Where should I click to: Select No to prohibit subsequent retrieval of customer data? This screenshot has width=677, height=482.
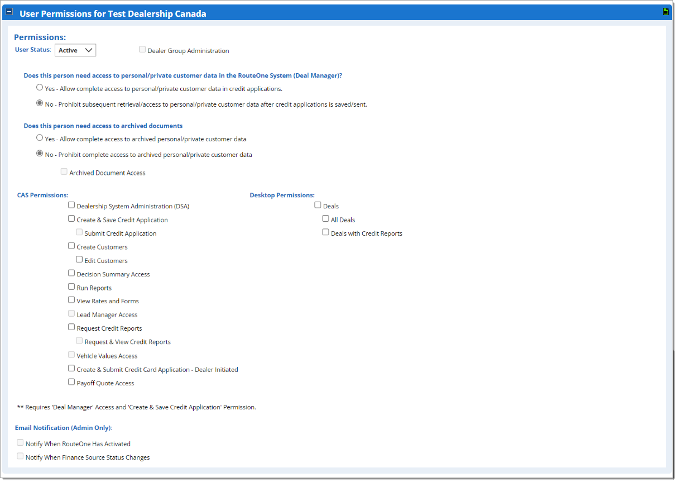point(40,103)
